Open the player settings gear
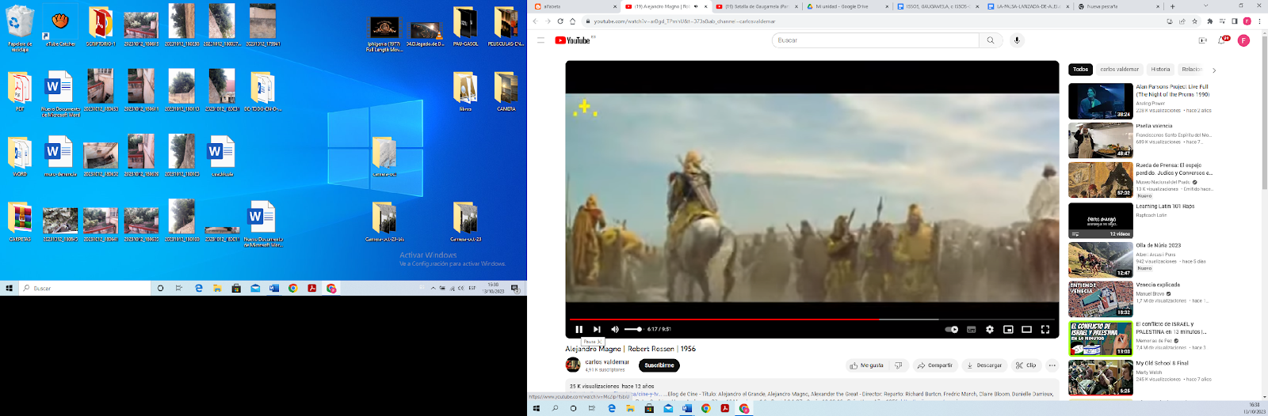This screenshot has width=1268, height=416. (990, 329)
